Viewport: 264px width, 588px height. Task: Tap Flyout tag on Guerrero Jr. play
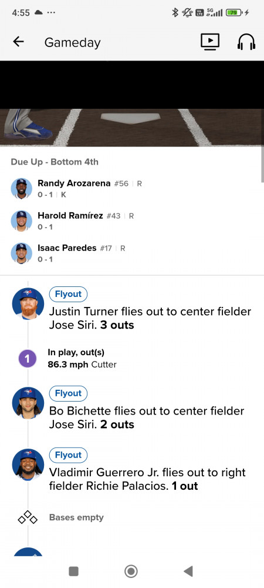pyautogui.click(x=68, y=455)
